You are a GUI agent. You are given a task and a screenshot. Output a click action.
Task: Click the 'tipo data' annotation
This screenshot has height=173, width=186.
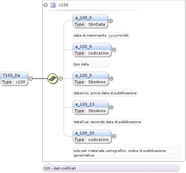(x=91, y=64)
